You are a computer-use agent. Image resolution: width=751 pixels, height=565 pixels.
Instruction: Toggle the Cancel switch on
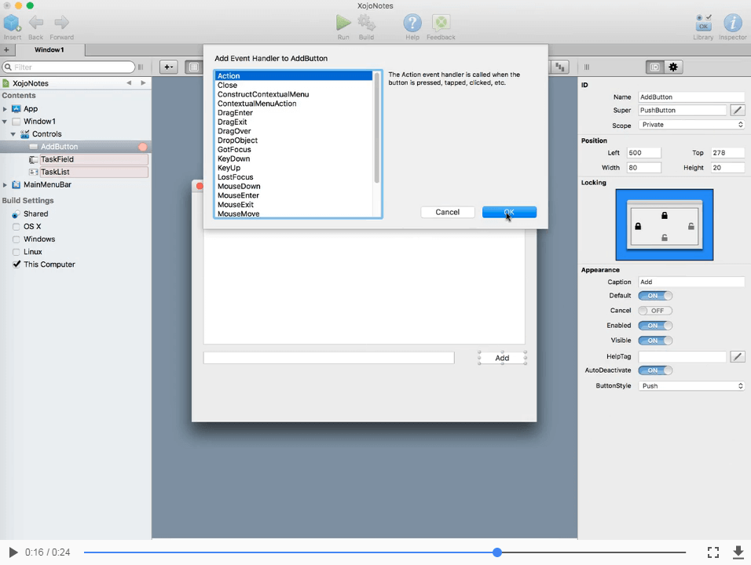click(x=655, y=311)
